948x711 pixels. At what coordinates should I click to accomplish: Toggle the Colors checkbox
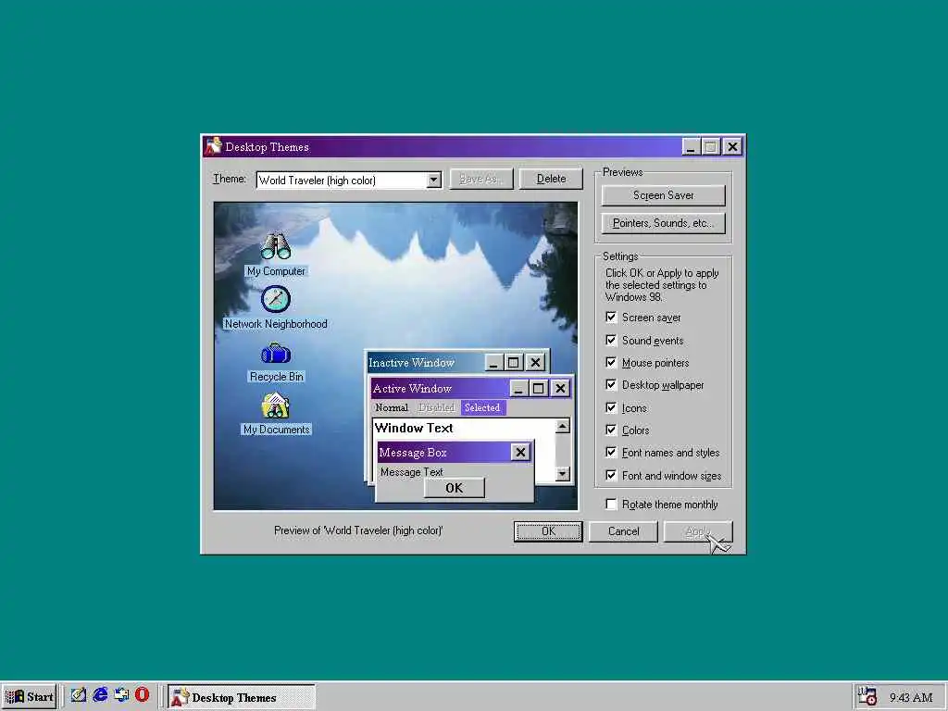tap(611, 430)
